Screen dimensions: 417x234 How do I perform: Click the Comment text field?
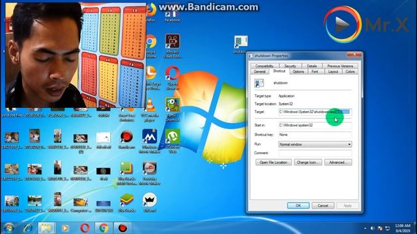315,153
